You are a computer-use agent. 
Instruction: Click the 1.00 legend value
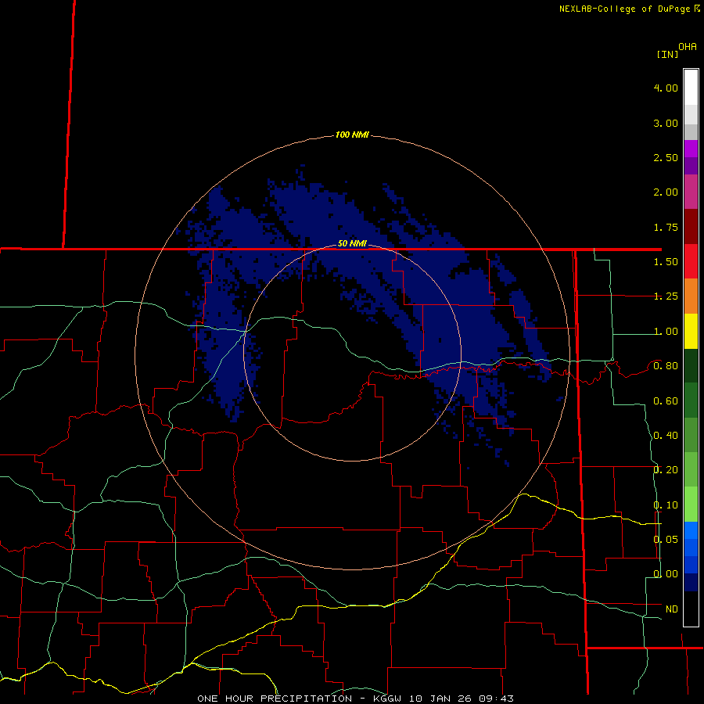[x=666, y=332]
